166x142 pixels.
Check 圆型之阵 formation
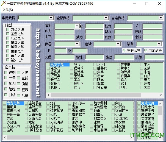point(8,34)
